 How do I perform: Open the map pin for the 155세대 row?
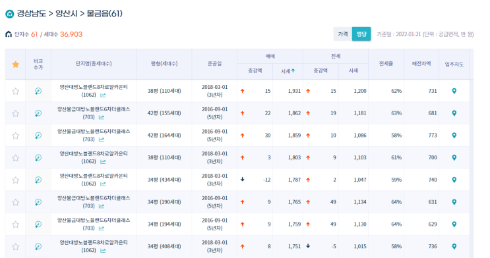454,113
